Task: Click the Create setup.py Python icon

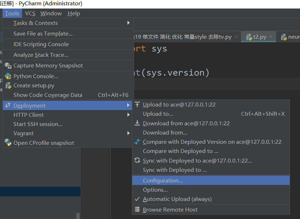Action: point(8,86)
